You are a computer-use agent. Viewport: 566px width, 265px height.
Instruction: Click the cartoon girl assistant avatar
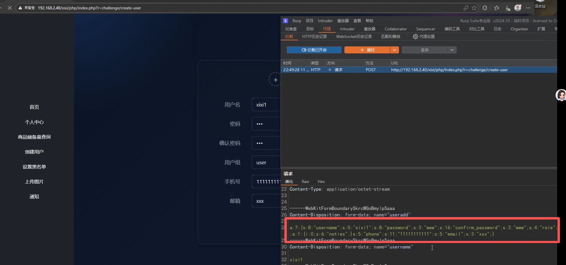pyautogui.click(x=561, y=95)
